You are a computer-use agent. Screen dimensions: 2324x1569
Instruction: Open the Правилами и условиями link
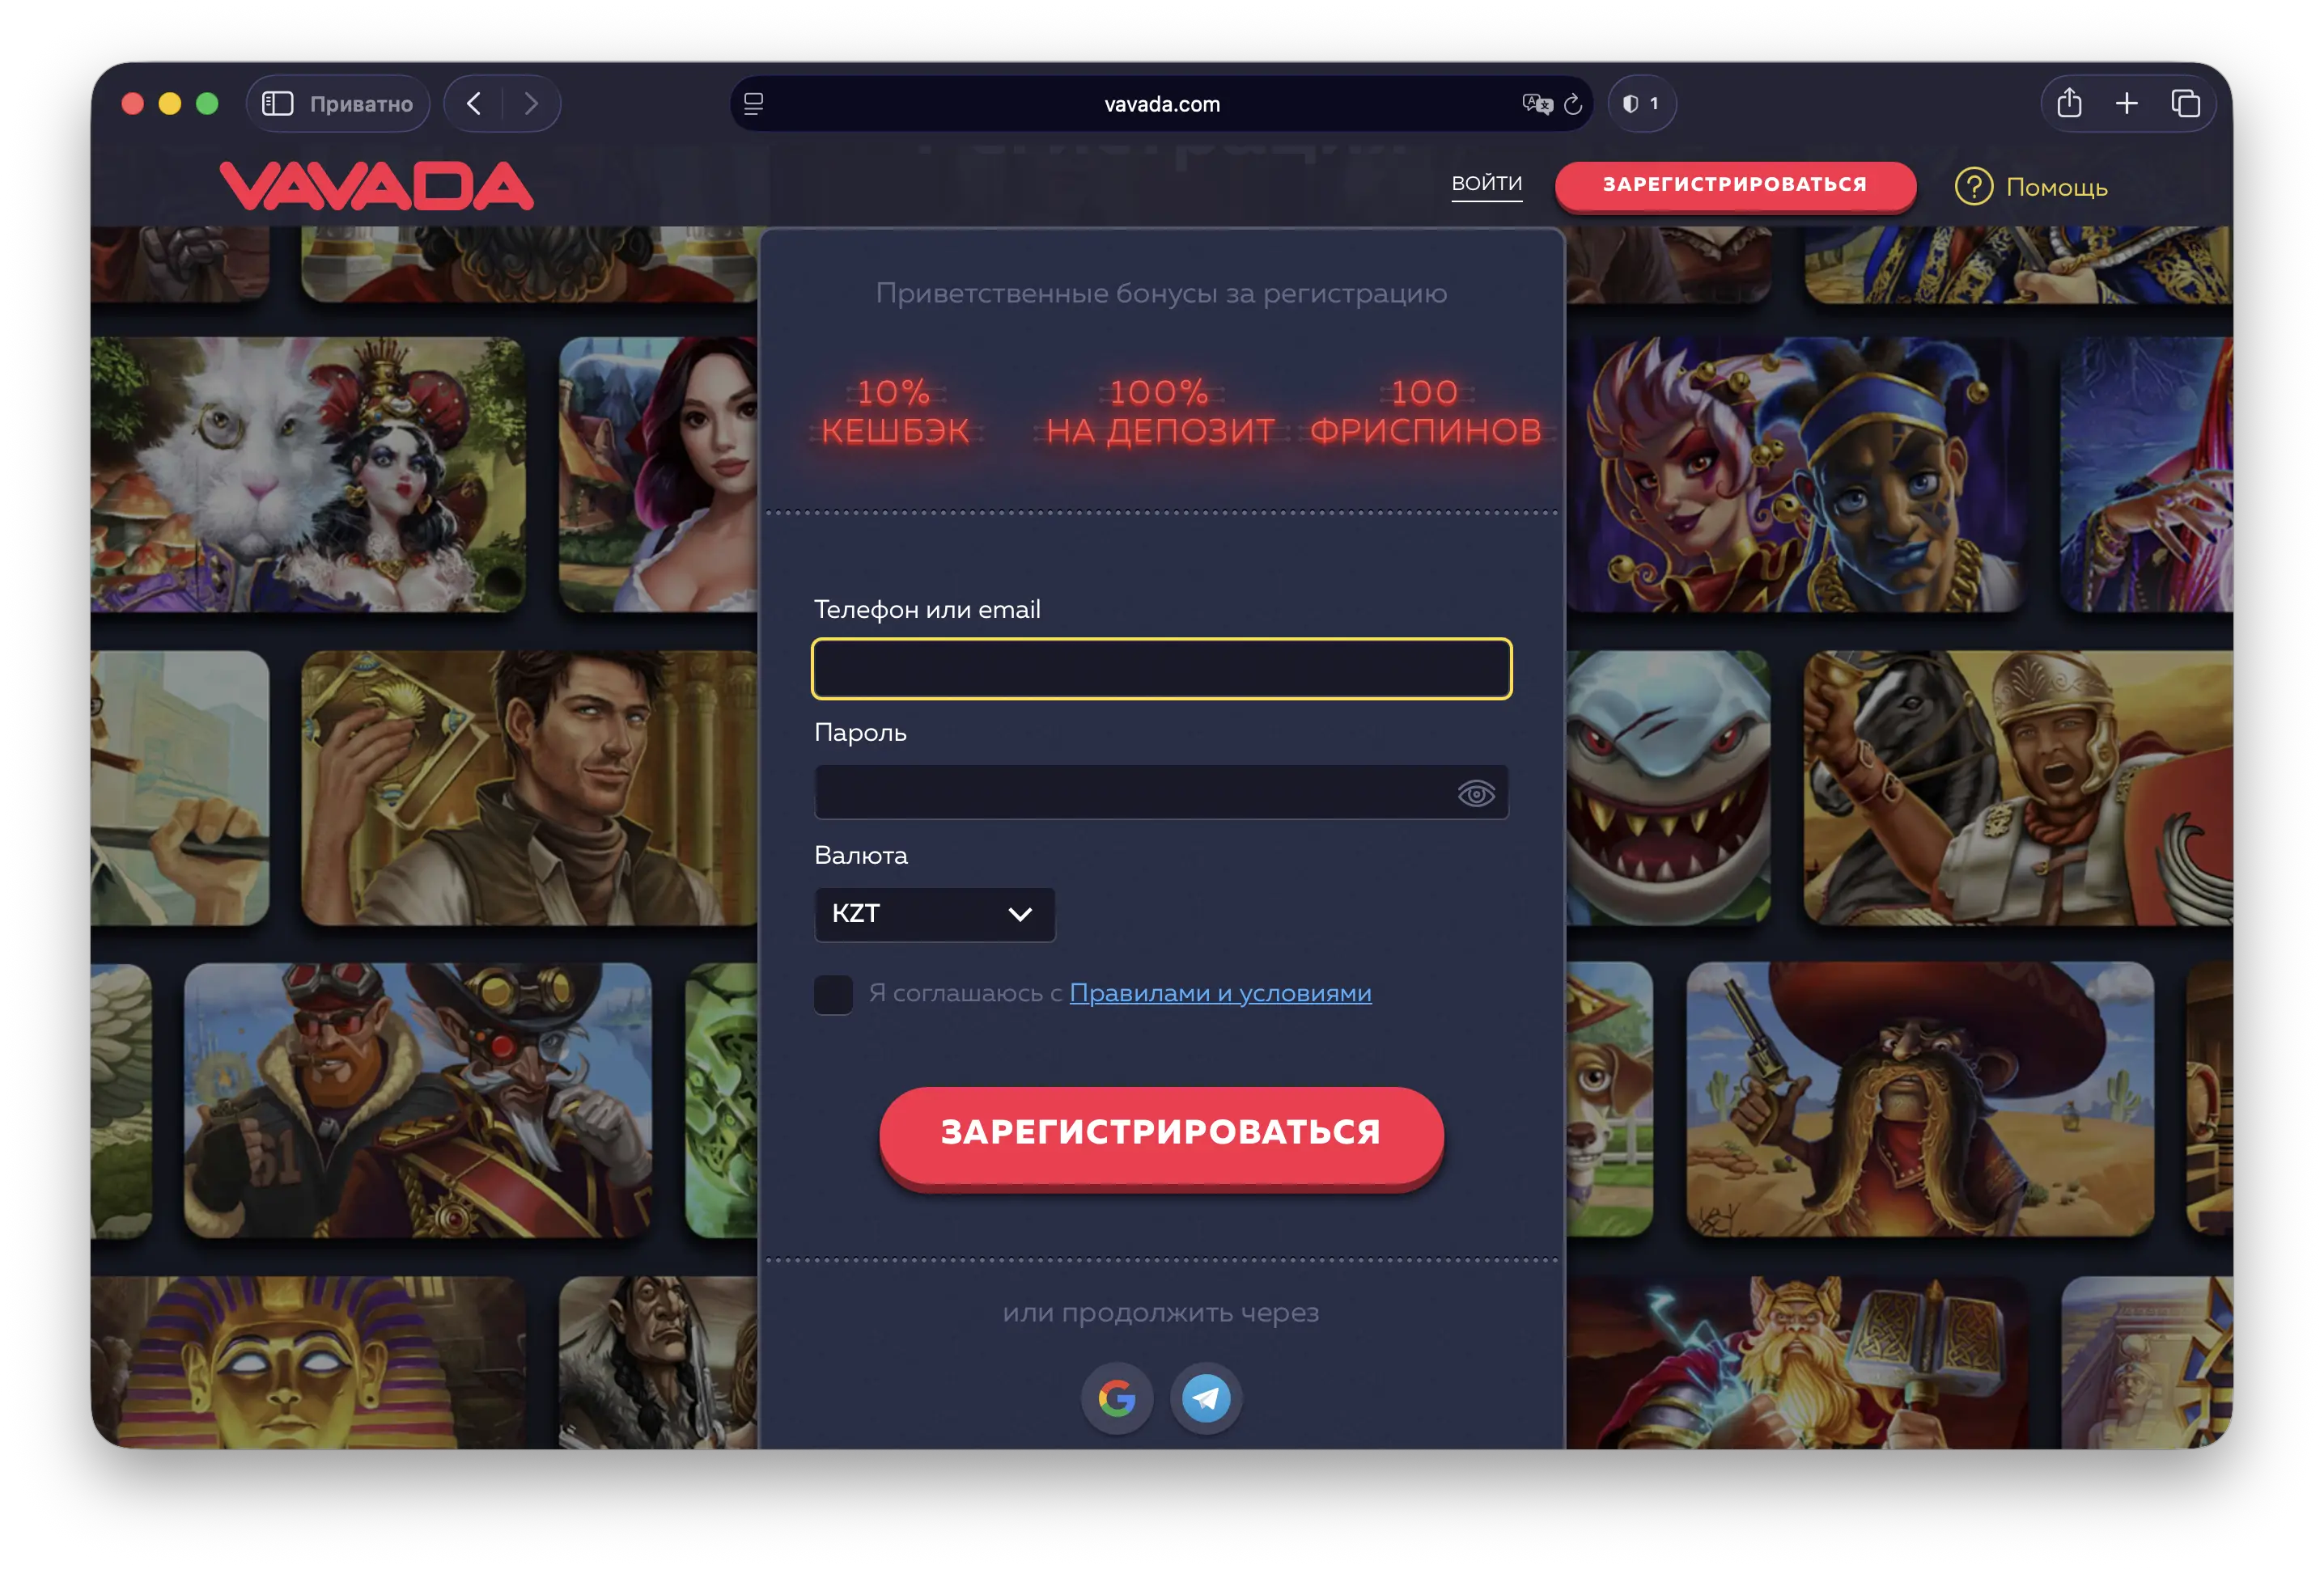1220,993
